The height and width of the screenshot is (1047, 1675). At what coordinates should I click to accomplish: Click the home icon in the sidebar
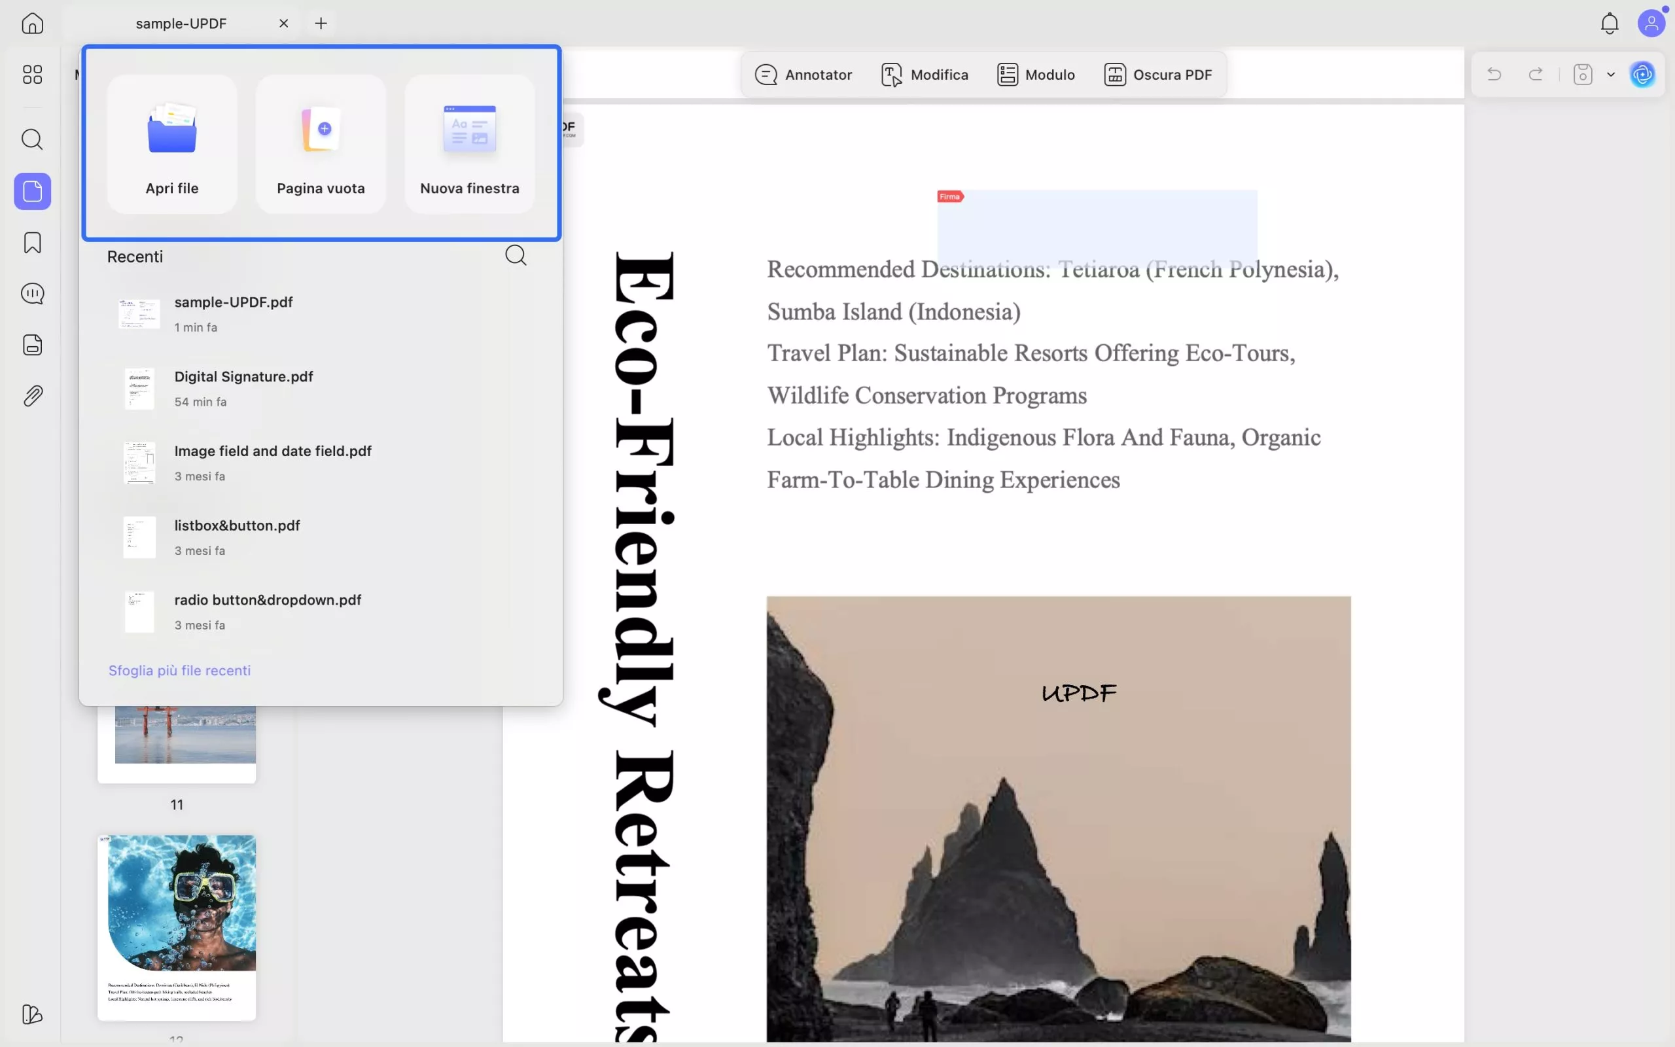33,24
